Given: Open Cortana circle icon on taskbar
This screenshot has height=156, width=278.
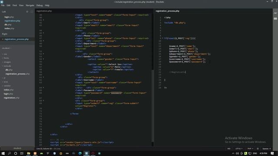Looking at the screenshot, I should coord(16,153).
